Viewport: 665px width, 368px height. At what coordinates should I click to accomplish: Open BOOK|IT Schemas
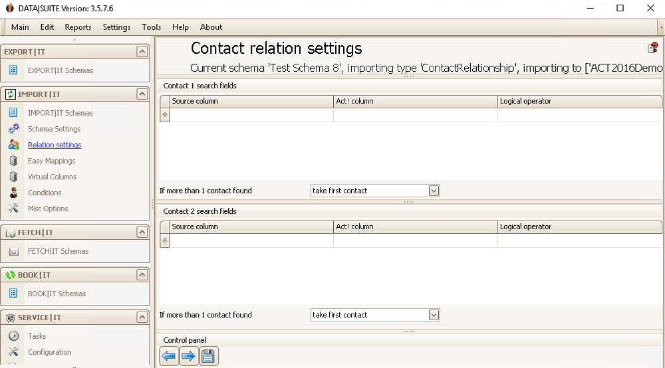pos(57,294)
